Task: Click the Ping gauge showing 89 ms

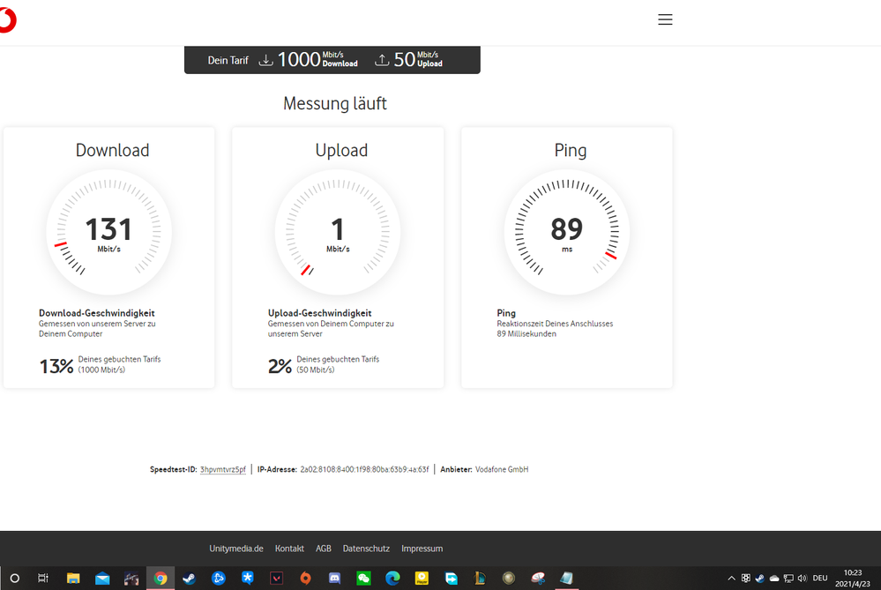Action: click(x=567, y=232)
